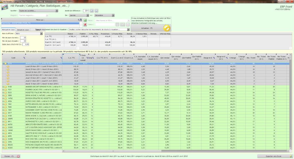Click search icon in Libellé column header
The height and width of the screenshot is (159, 294).
[x=61, y=58]
